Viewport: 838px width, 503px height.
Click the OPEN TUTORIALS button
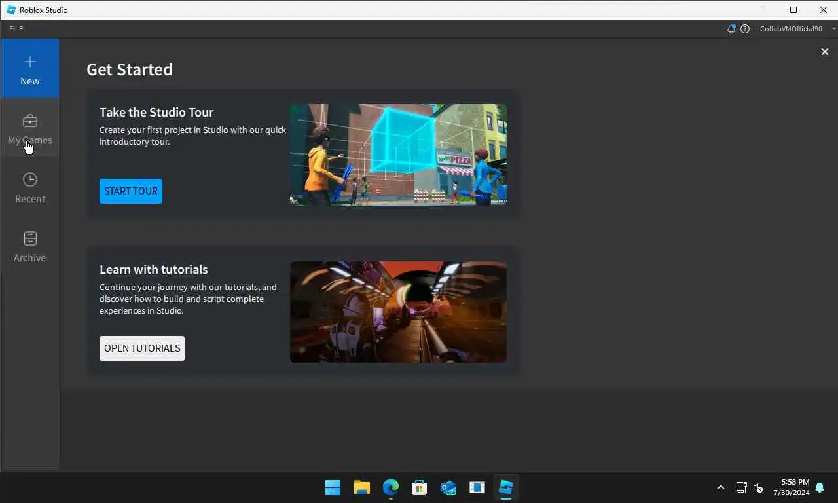[142, 348]
